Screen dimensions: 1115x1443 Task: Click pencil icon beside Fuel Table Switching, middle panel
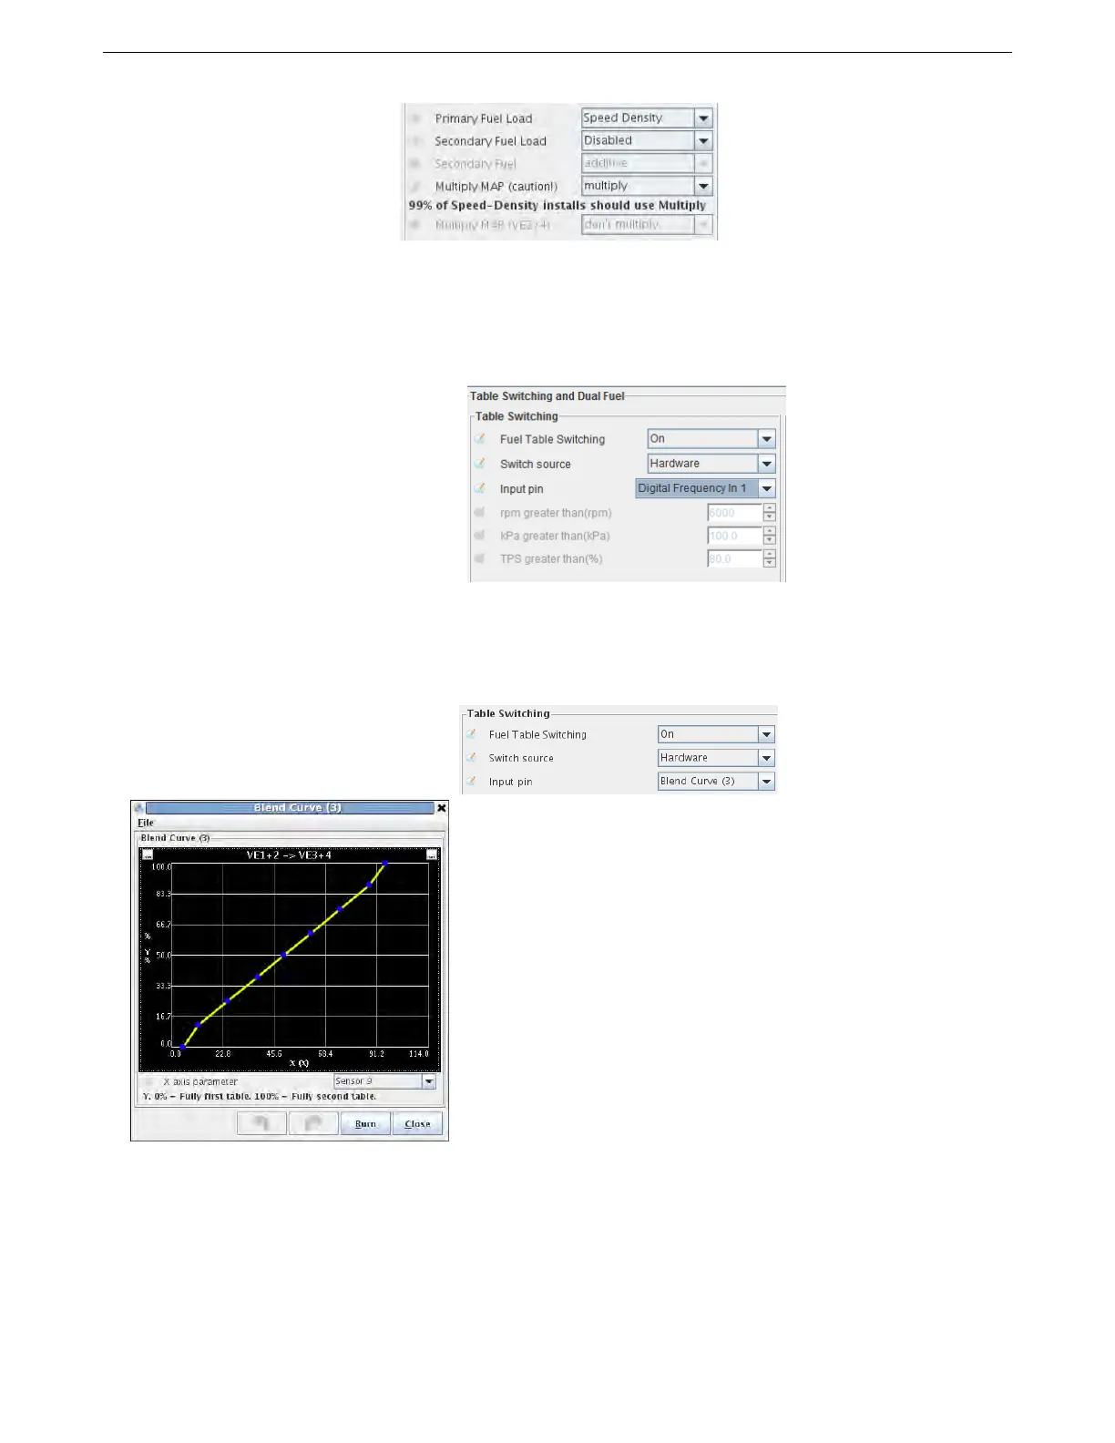479,439
